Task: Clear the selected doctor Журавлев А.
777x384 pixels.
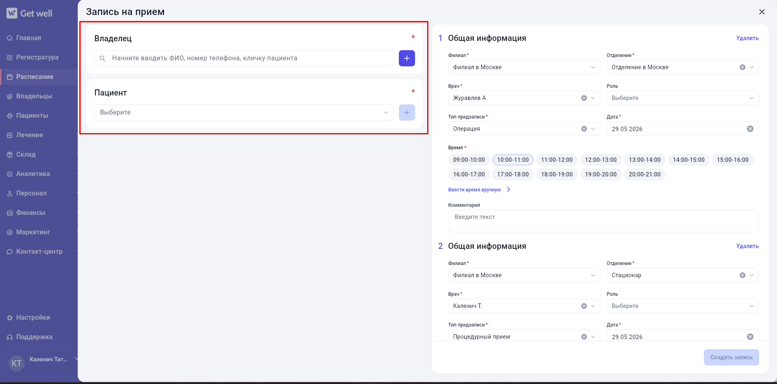Action: pos(584,98)
